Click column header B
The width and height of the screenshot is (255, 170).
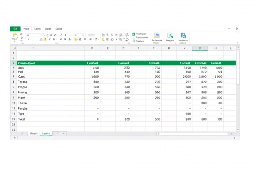click(x=92, y=48)
